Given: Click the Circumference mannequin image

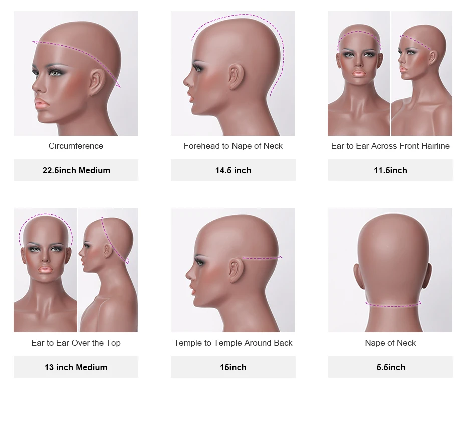Looking at the screenshot, I should click(x=76, y=74).
